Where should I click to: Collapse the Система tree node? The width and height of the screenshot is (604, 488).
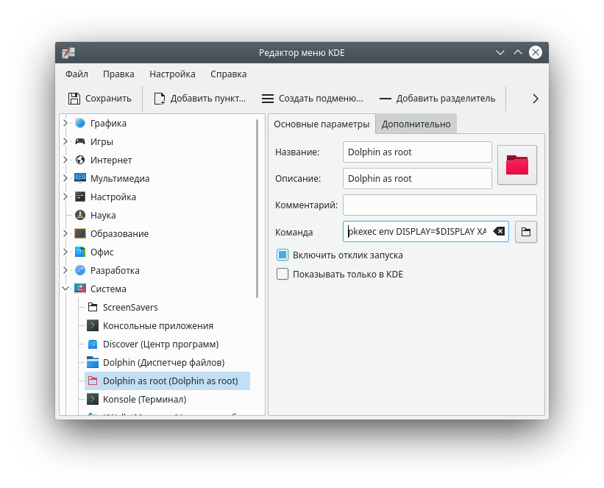pyautogui.click(x=65, y=289)
